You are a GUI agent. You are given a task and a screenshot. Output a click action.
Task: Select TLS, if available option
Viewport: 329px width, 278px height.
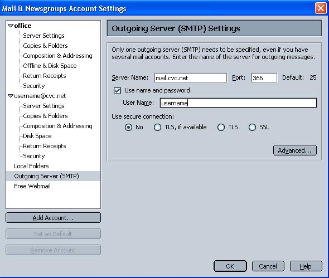[x=157, y=127]
